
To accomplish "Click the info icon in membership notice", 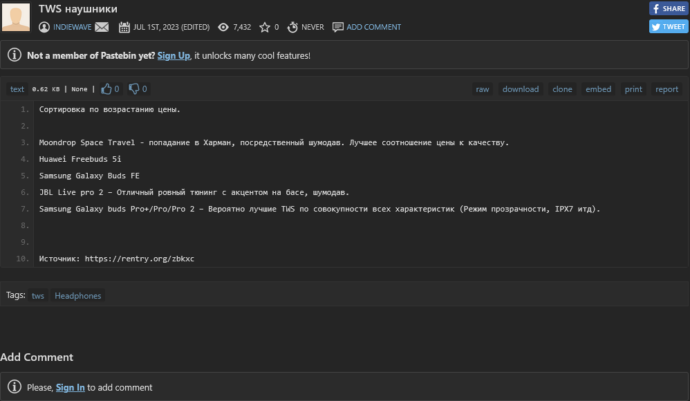I will pos(14,55).
